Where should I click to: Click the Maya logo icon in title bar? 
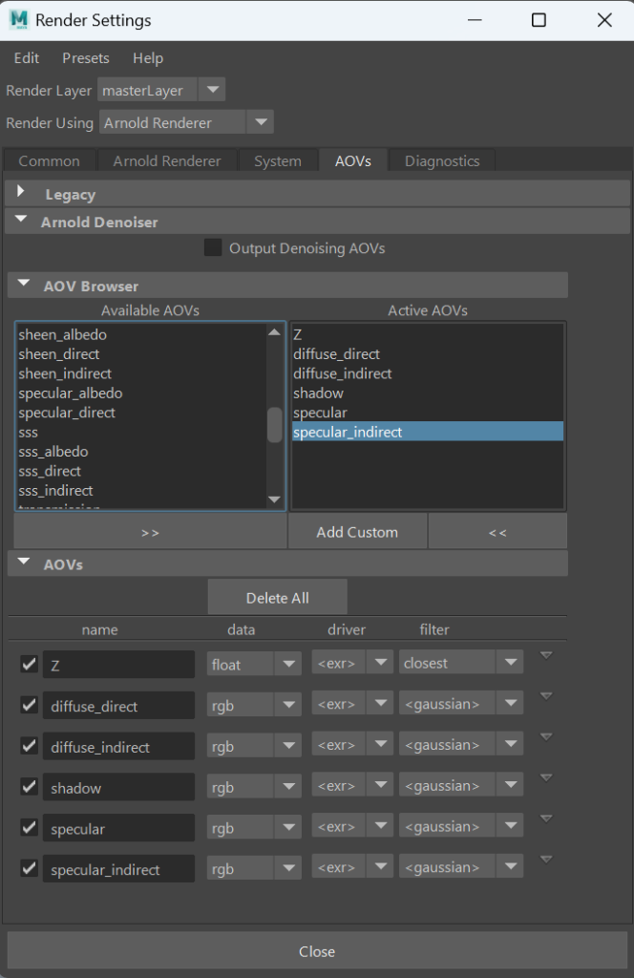click(x=19, y=20)
